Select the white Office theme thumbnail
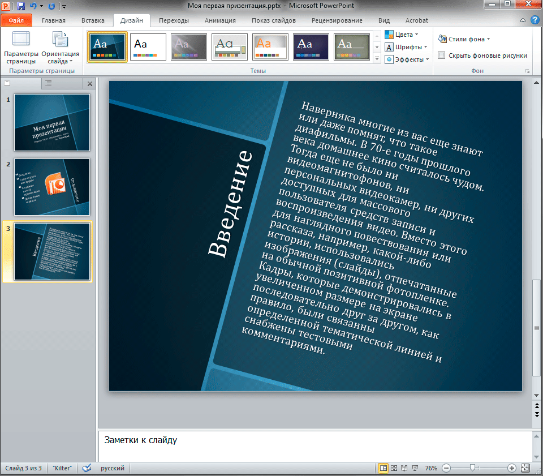The height and width of the screenshot is (476, 543). (148, 47)
